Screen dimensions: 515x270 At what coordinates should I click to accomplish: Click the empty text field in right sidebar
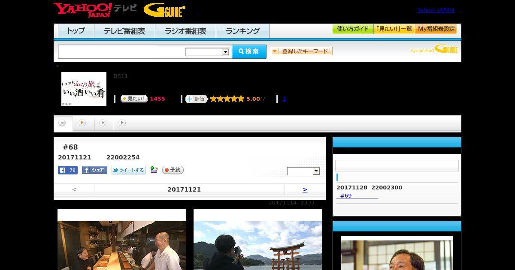point(397,166)
